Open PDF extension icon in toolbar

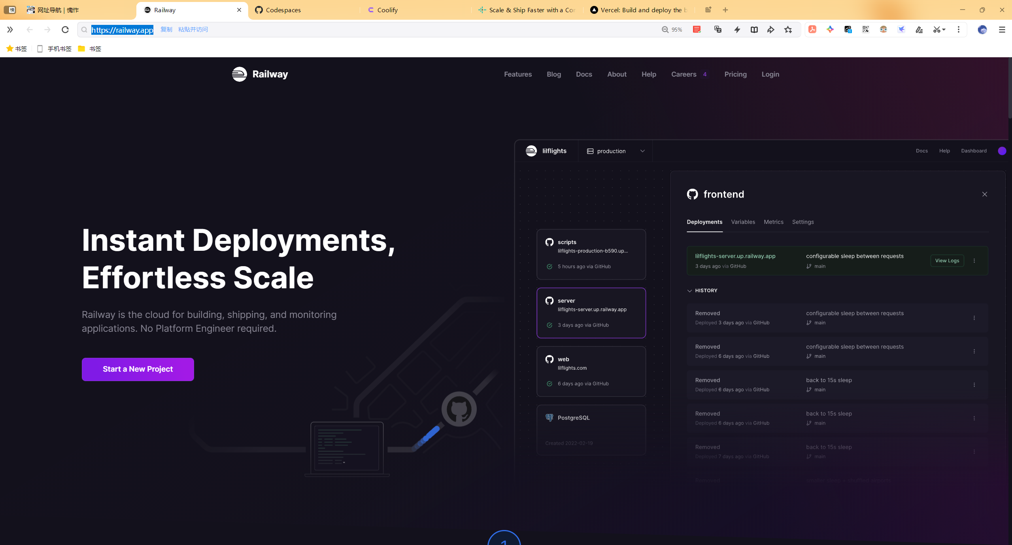tap(812, 30)
